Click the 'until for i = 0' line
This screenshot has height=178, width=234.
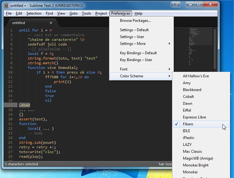[x=36, y=30]
